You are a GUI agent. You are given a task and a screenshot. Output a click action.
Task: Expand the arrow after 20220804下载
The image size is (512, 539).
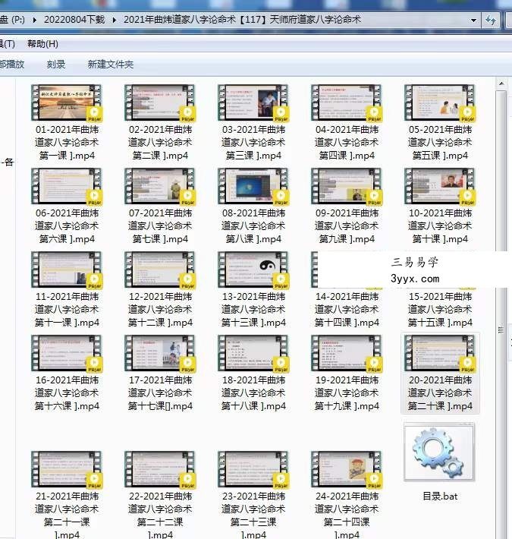pos(114,20)
